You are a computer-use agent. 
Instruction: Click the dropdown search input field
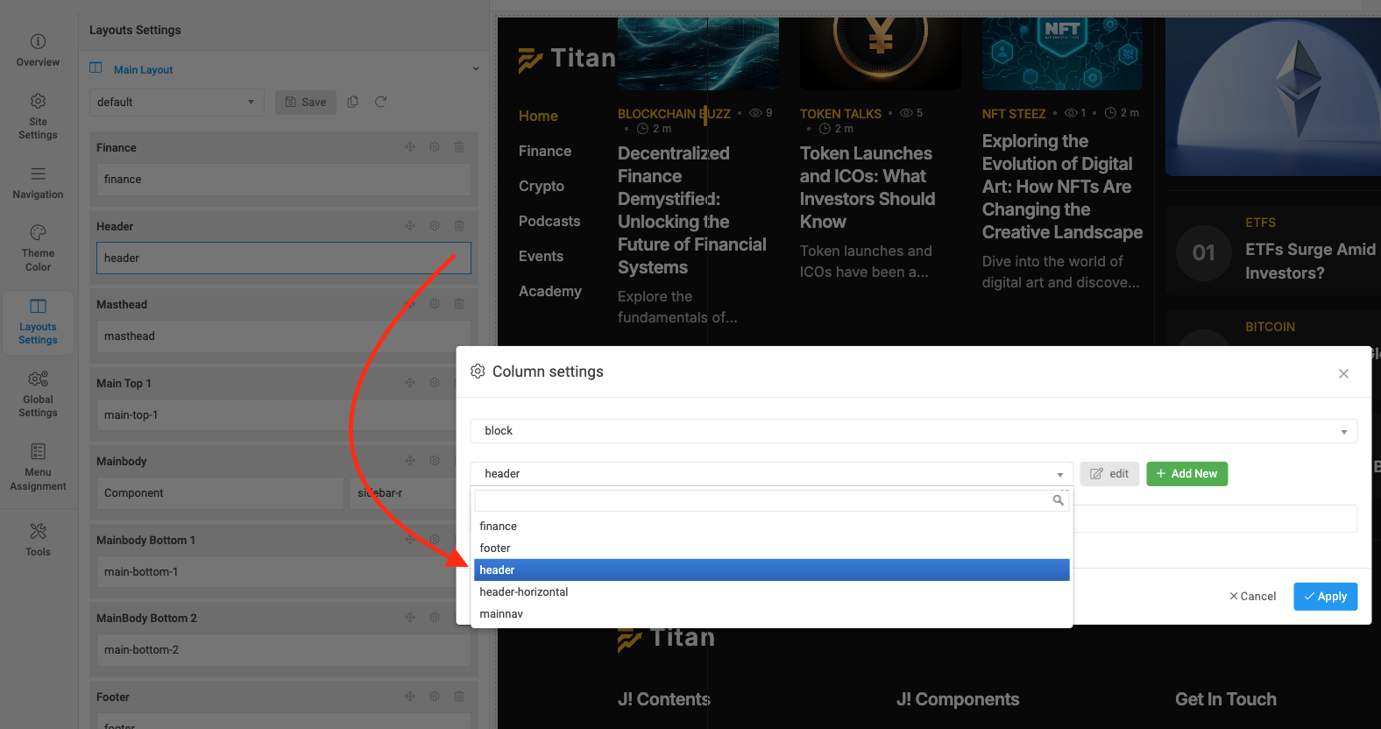click(772, 500)
